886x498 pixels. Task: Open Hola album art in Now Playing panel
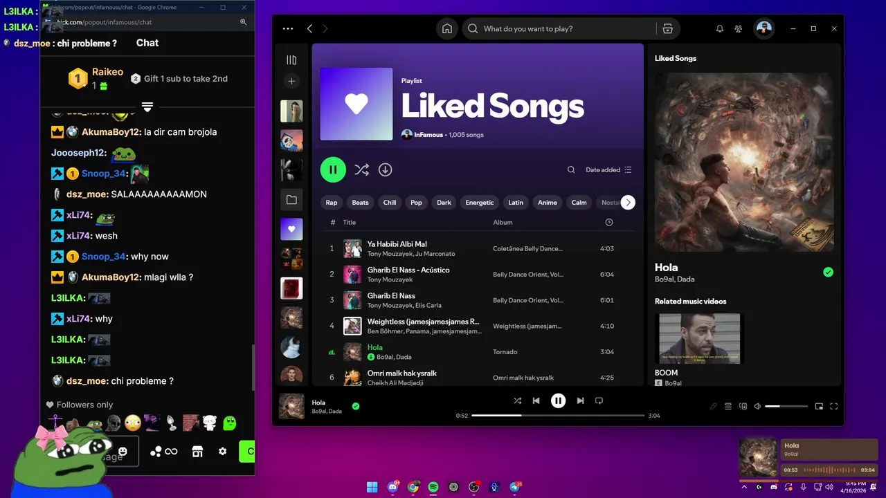[744, 162]
